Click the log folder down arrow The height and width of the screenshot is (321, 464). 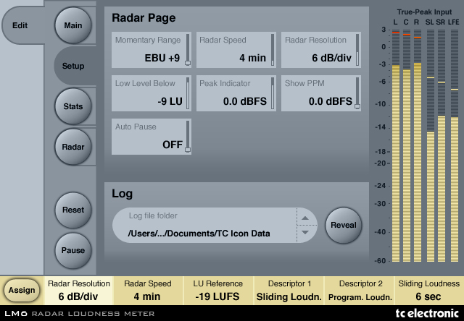click(305, 232)
